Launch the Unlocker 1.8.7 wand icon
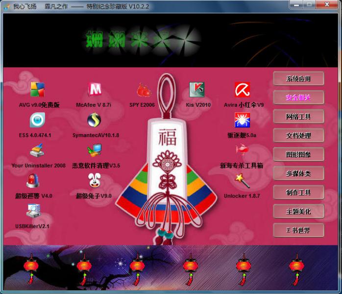The width and height of the screenshot is (342, 294). [243, 181]
